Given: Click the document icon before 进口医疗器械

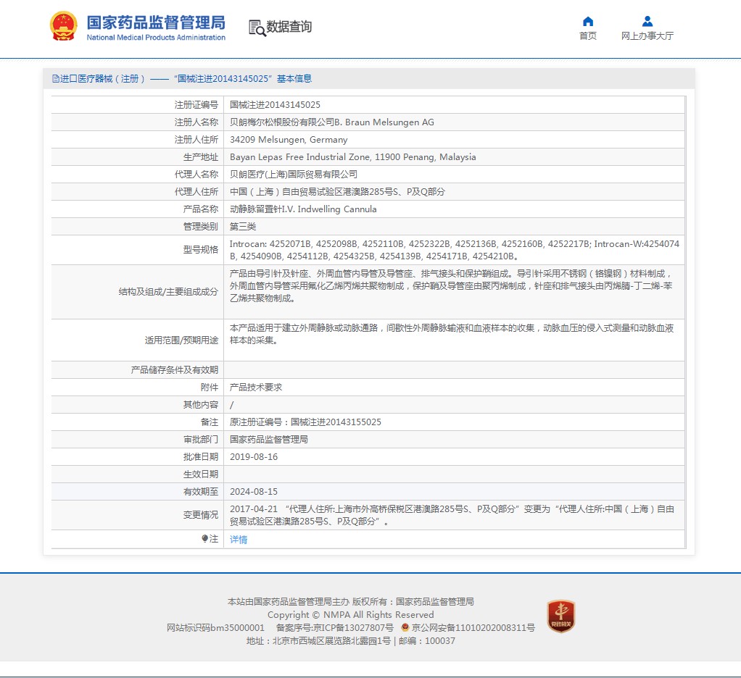Looking at the screenshot, I should click(56, 79).
